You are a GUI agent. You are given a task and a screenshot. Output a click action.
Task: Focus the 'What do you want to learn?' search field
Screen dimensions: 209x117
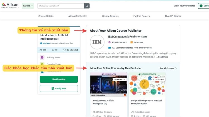pos(61,6)
